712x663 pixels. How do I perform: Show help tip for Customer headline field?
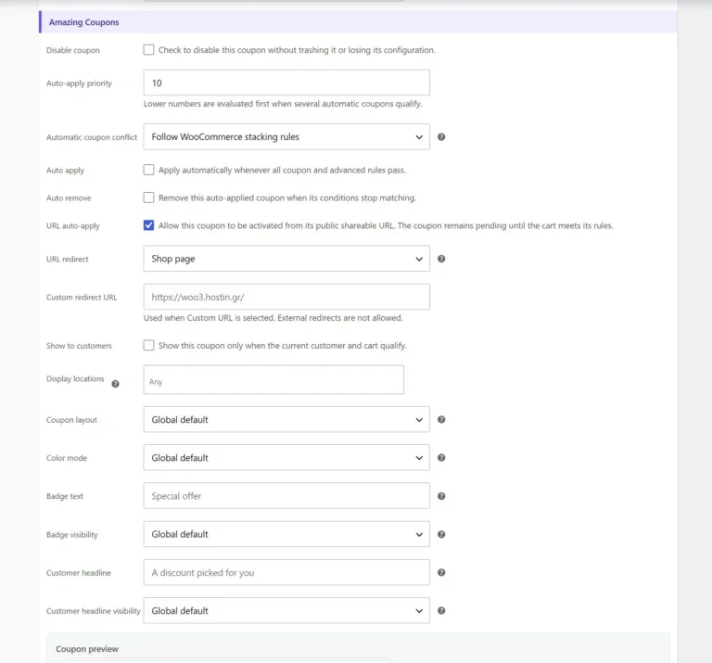[441, 573]
